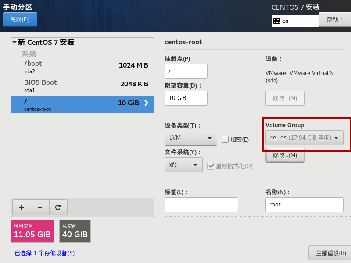Click the remove mount point minus icon
The height and width of the screenshot is (263, 351).
40,207
